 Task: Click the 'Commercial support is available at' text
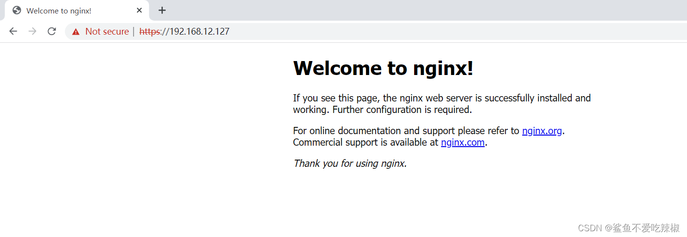(x=366, y=142)
